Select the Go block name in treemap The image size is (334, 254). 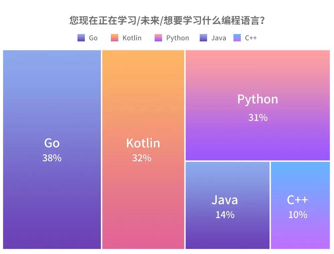52,143
